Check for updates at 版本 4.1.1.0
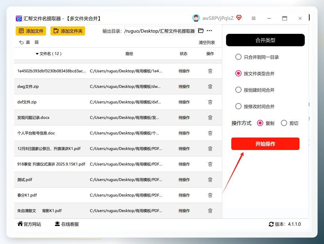This screenshot has height=244, width=324. (285, 224)
